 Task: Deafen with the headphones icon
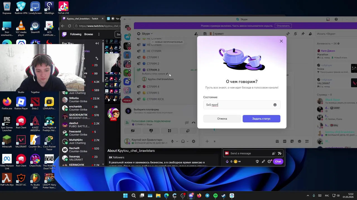(183, 141)
